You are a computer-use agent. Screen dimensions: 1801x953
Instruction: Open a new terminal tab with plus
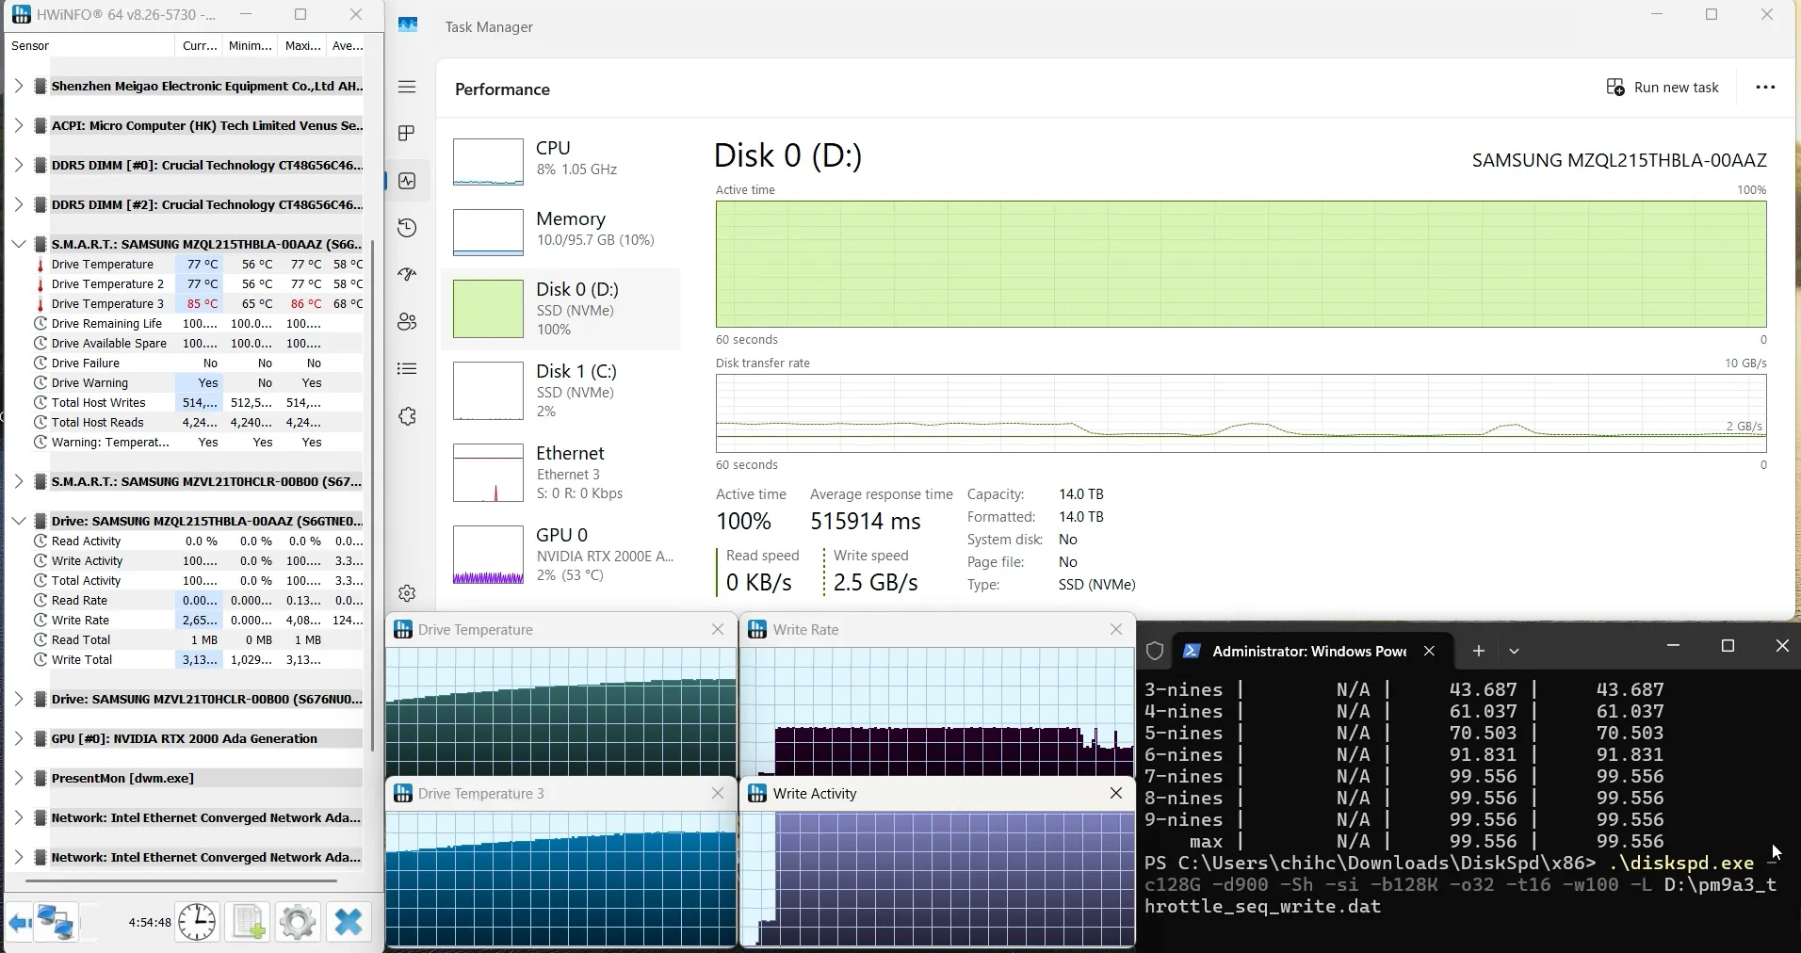(1479, 651)
